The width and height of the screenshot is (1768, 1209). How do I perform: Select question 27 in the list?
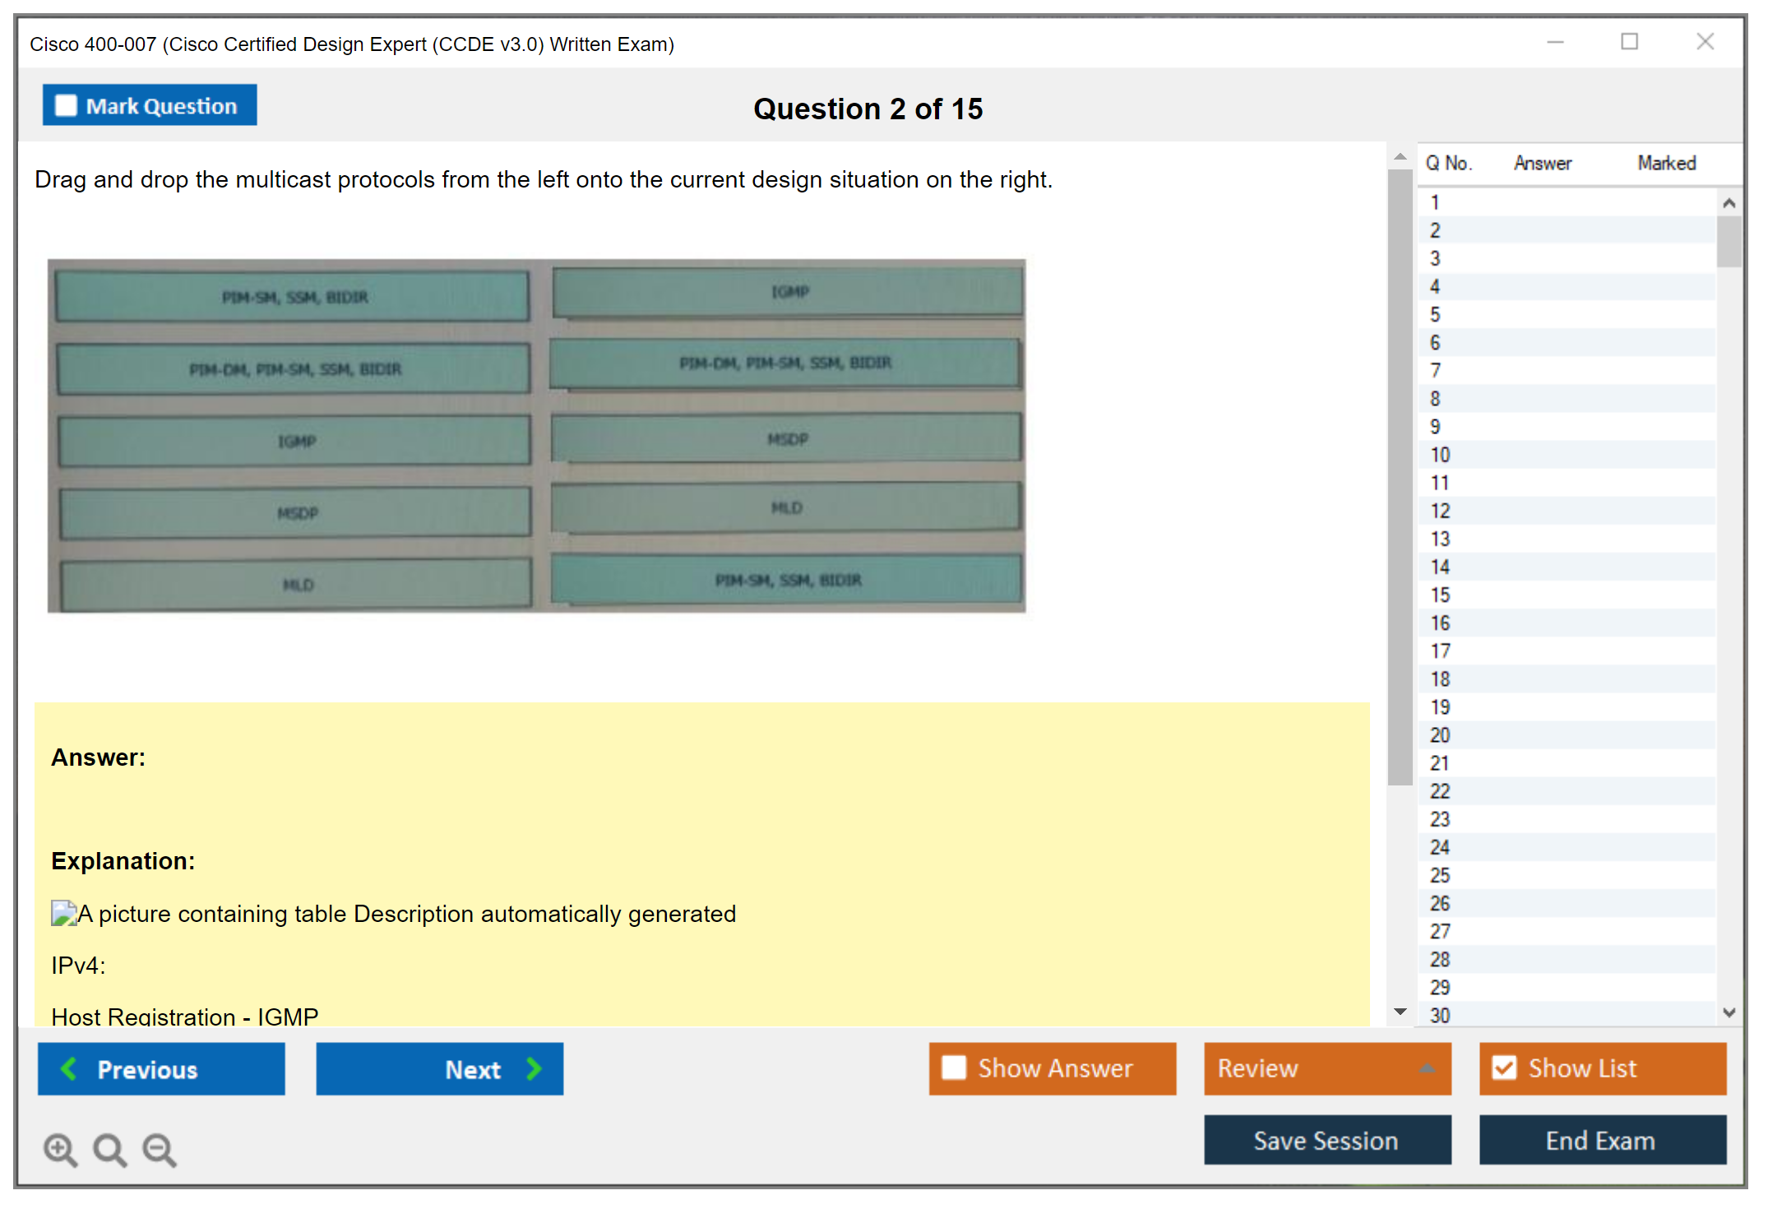click(1440, 931)
